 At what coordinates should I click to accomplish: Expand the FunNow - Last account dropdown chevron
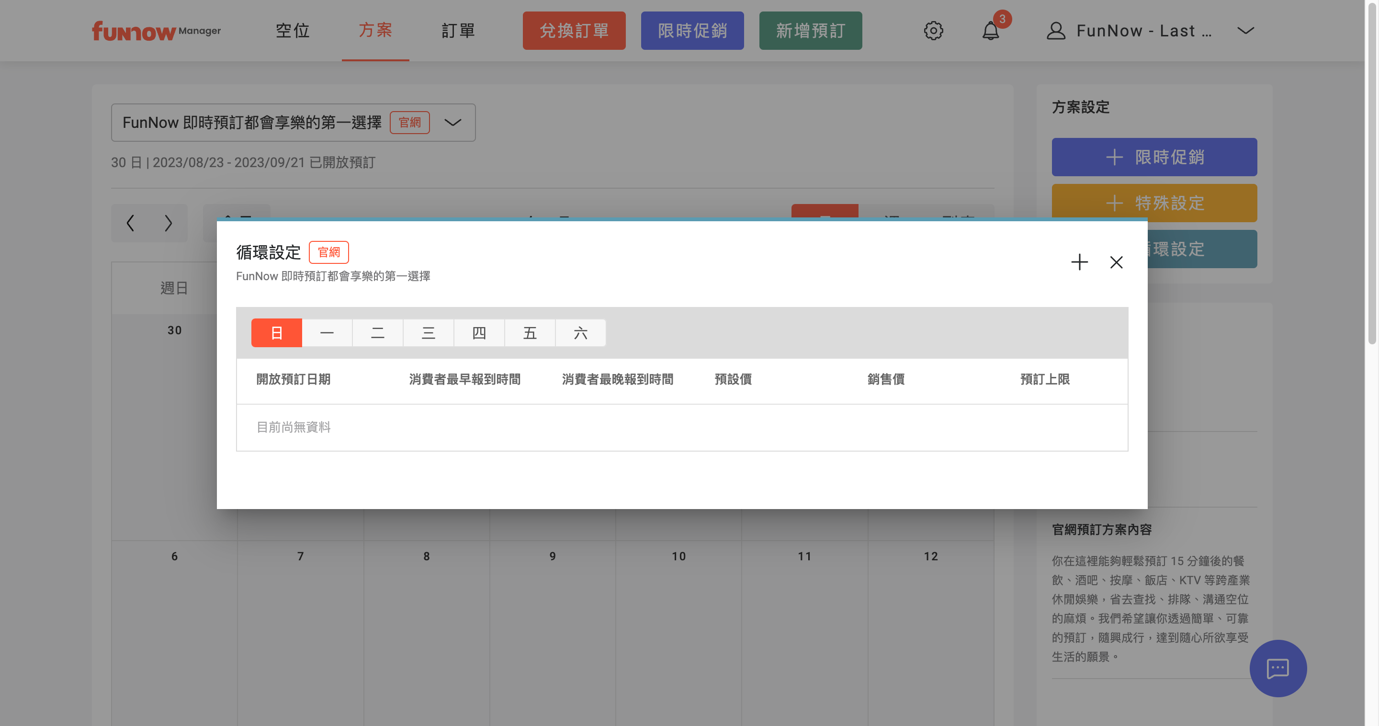click(1246, 31)
